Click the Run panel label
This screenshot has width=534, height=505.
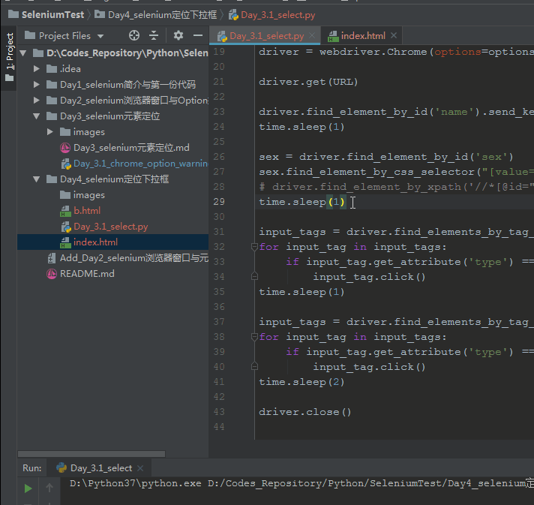point(32,468)
